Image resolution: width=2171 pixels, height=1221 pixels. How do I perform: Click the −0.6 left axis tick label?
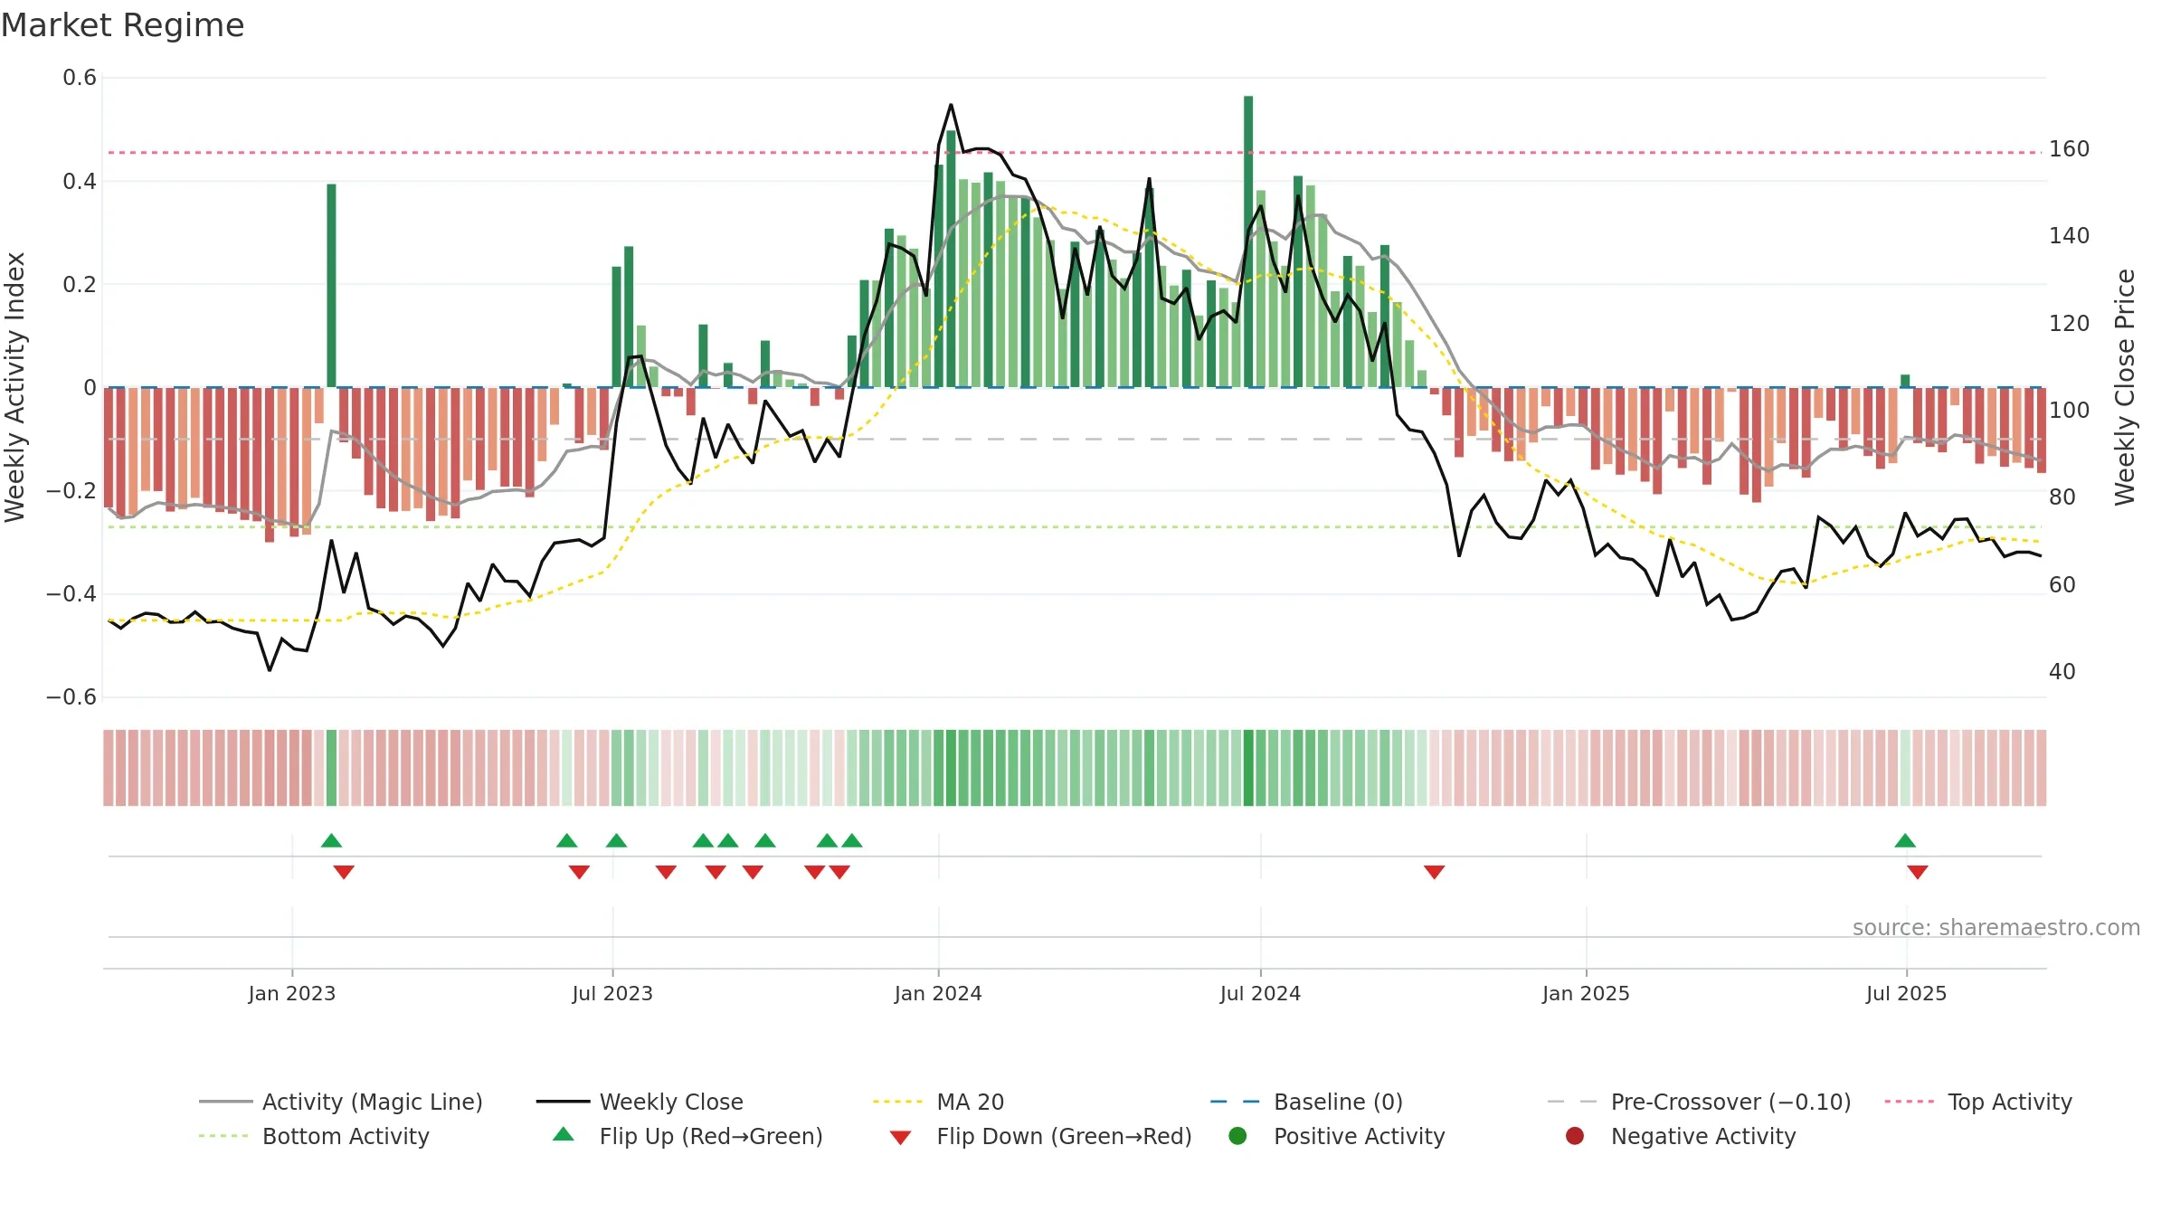[71, 696]
